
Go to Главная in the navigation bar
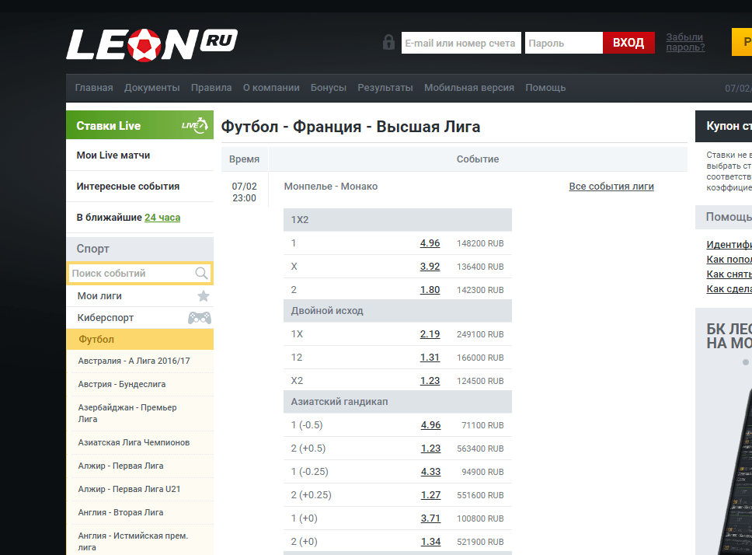(94, 88)
